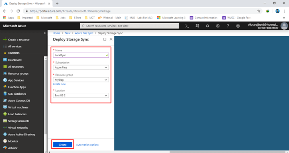Click the Azure Cosmos DB icon

click(x=5, y=100)
